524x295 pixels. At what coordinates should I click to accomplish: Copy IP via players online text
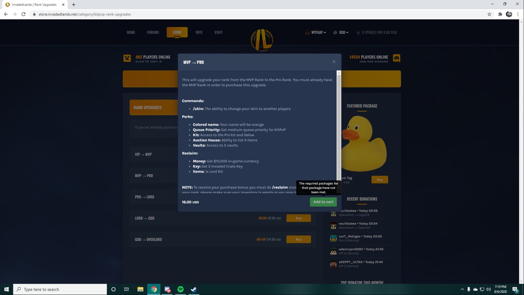pyautogui.click(x=153, y=59)
